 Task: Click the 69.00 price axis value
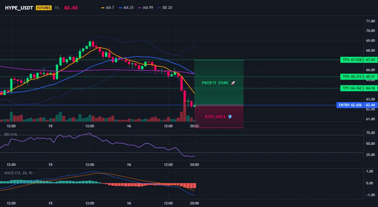click(x=371, y=41)
